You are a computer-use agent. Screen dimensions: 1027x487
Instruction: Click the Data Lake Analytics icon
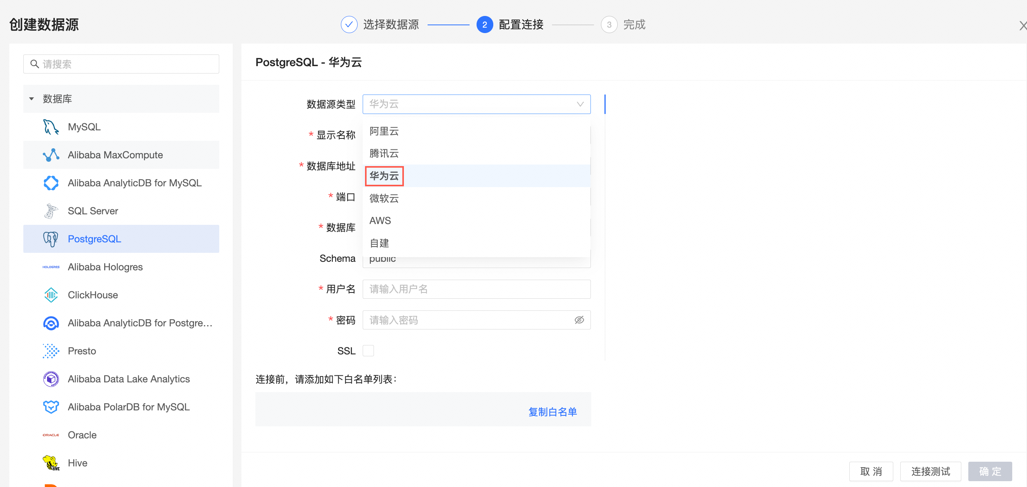51,379
